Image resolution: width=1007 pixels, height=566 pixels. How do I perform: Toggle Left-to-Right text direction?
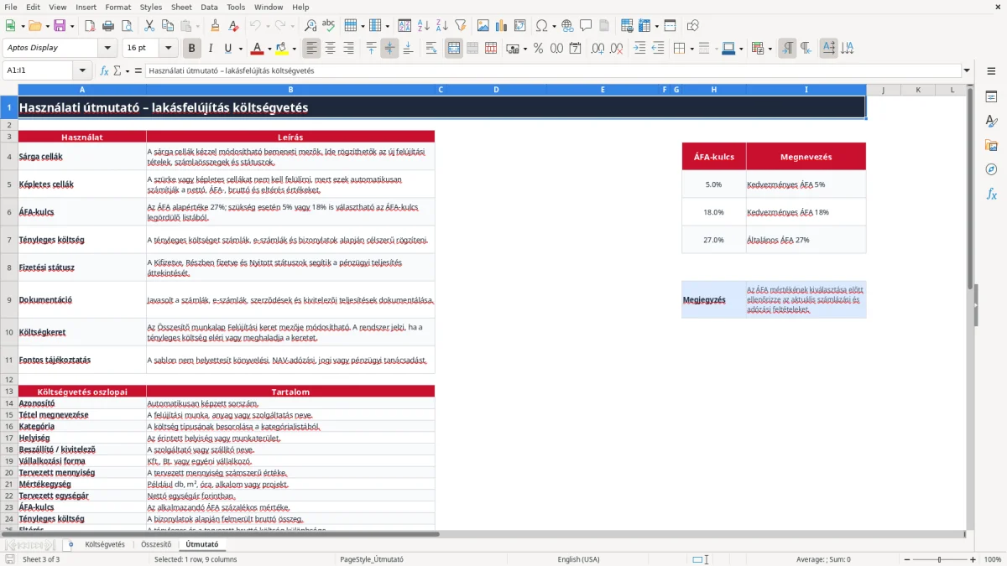787,49
